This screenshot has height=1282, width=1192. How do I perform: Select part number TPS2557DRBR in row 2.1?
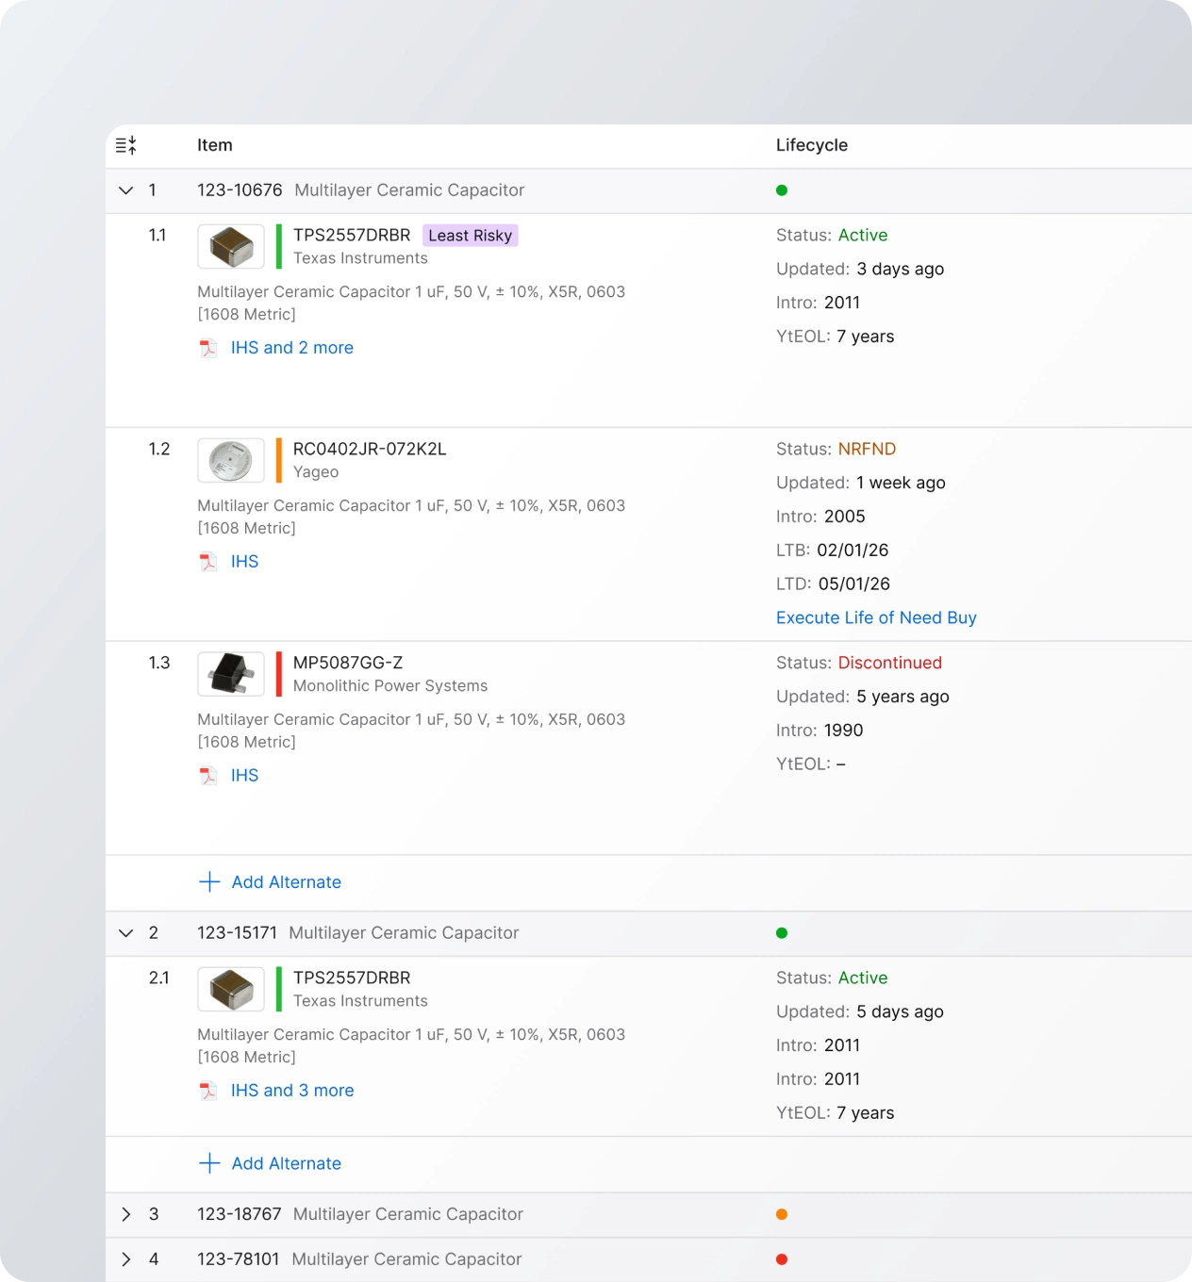tap(352, 978)
